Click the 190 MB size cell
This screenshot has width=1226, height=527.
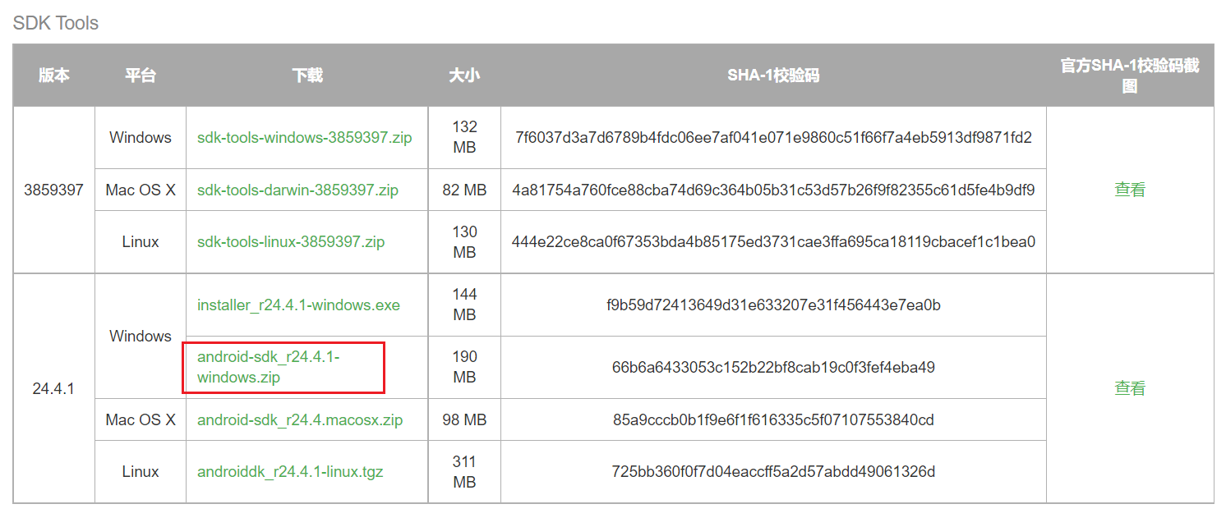464,367
